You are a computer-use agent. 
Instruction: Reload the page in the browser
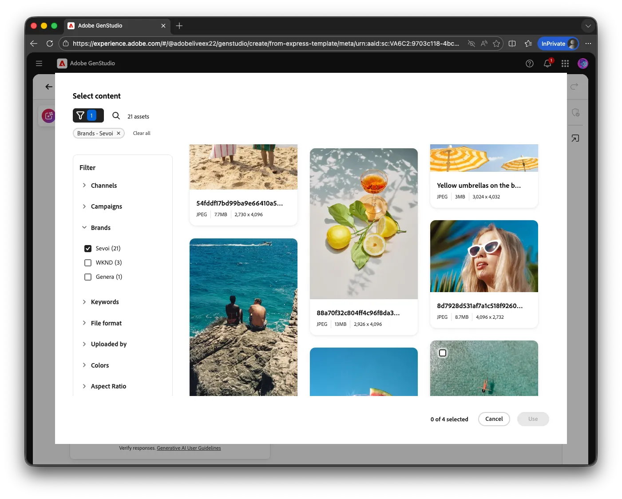[50, 44]
